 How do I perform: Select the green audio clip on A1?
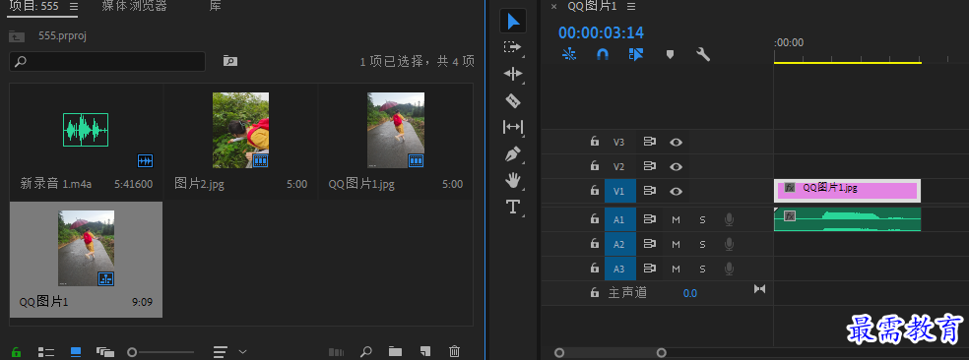coord(847,219)
